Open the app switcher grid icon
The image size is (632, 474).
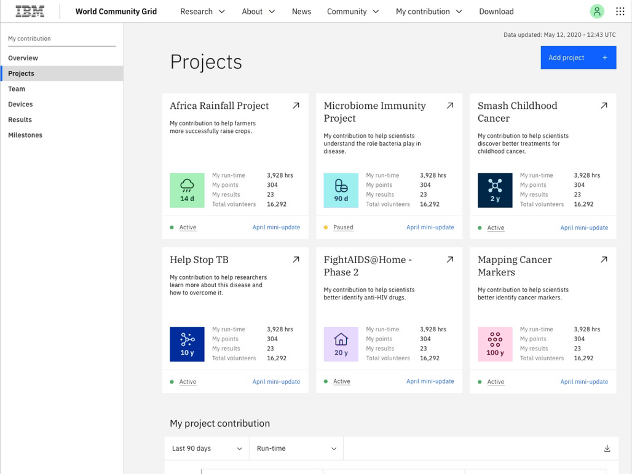click(x=620, y=11)
